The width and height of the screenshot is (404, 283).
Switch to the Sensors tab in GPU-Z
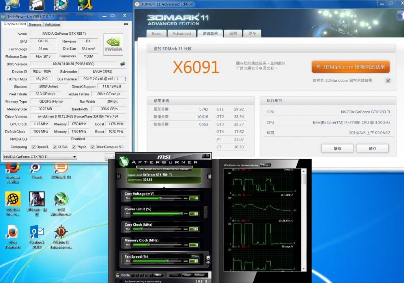pyautogui.click(x=35, y=24)
